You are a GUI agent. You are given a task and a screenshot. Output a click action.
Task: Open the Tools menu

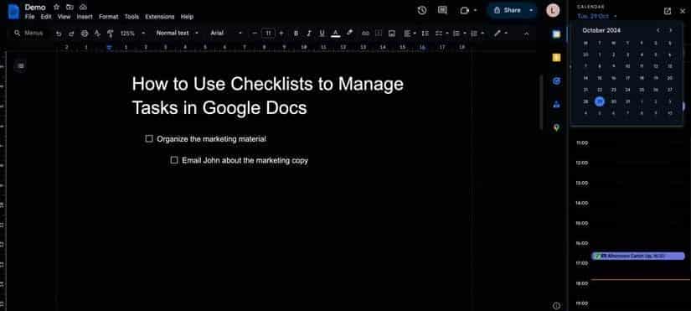[131, 17]
